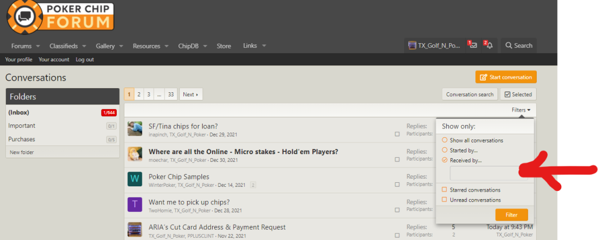Expand the Forums navigation dropdown arrow

click(38, 46)
